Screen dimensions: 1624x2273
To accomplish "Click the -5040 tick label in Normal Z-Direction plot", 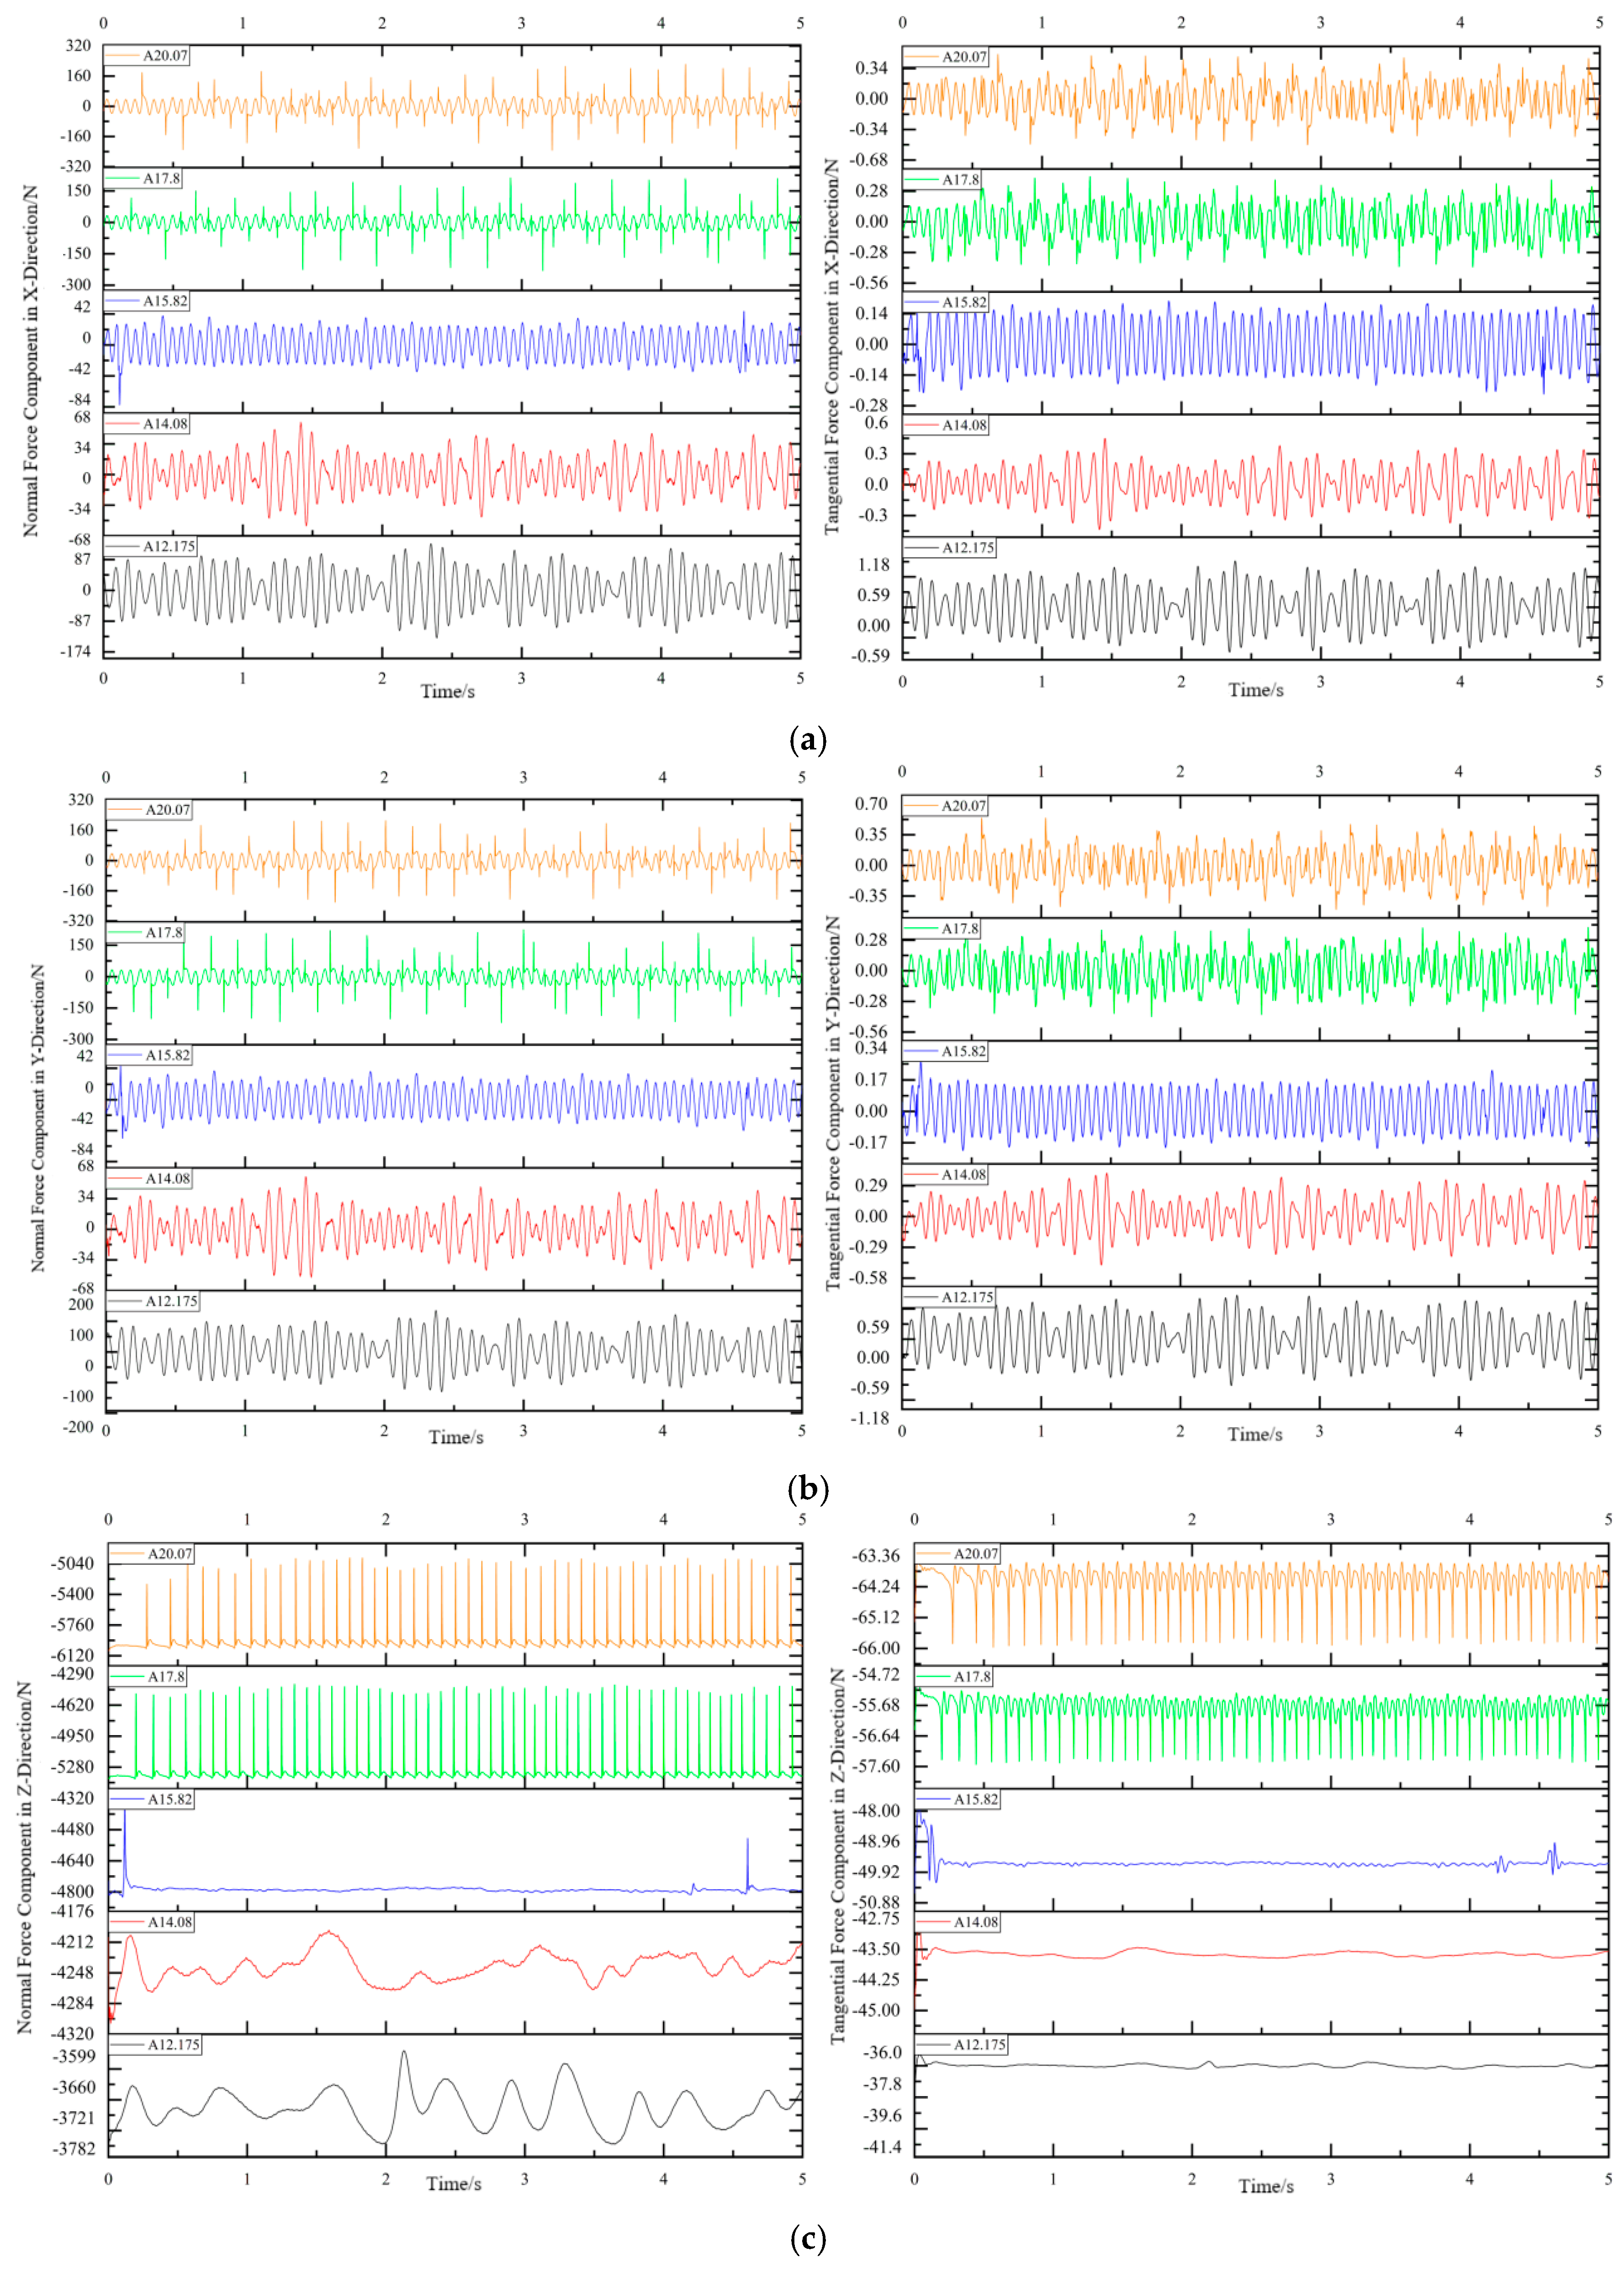I will pyautogui.click(x=72, y=1564).
